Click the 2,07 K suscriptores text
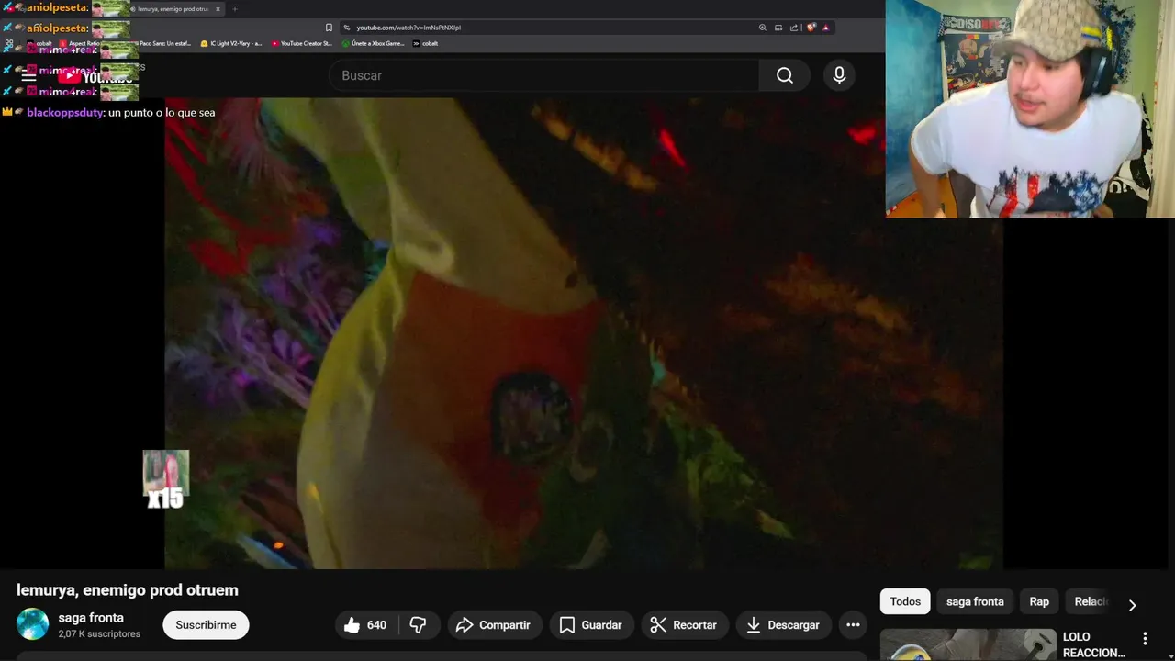This screenshot has height=661, width=1175. coord(99,634)
